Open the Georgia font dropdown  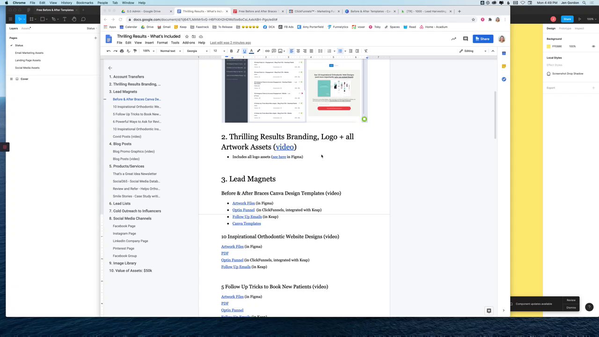pyautogui.click(x=197, y=51)
